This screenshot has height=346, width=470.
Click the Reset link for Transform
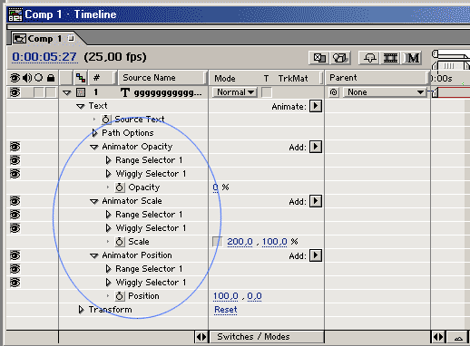click(226, 310)
